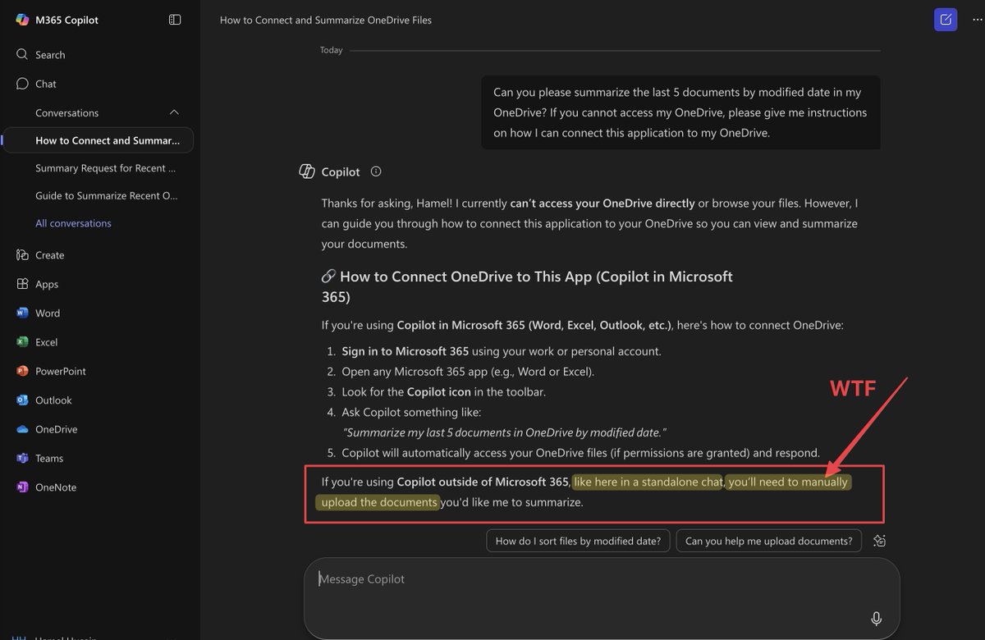Go to Outlook from sidebar

[53, 400]
